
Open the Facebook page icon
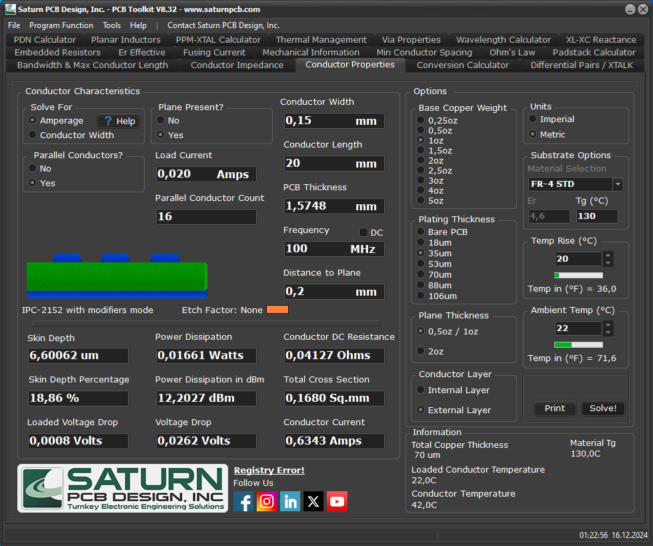tap(243, 501)
